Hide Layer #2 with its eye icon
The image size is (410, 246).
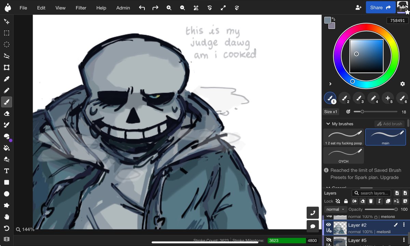coord(329,225)
